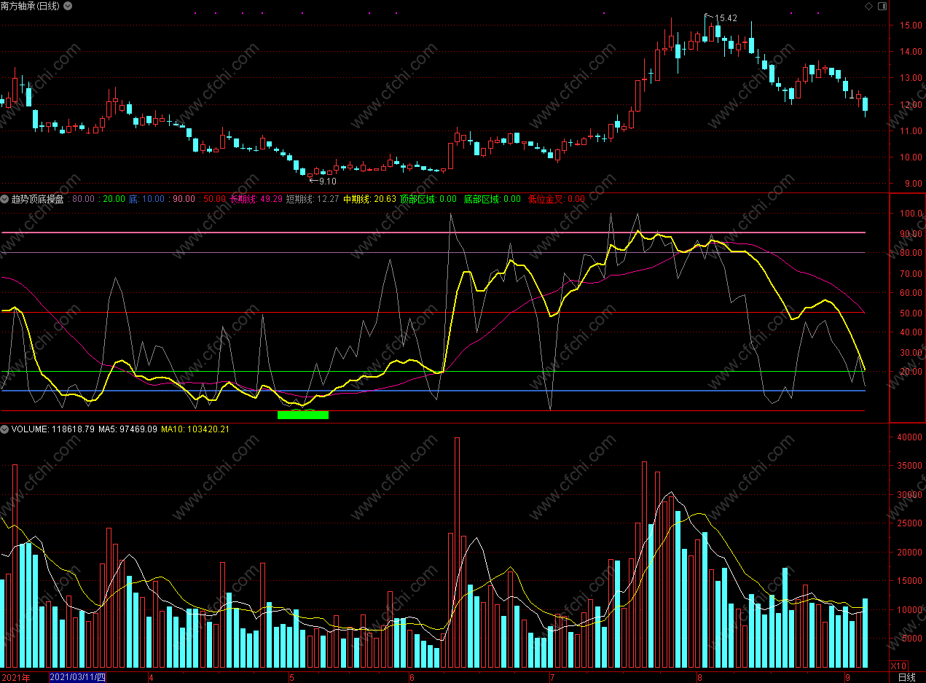Open the VOLUME indicator dropdown arrow
Screen dimensions: 926x683
click(x=4, y=429)
